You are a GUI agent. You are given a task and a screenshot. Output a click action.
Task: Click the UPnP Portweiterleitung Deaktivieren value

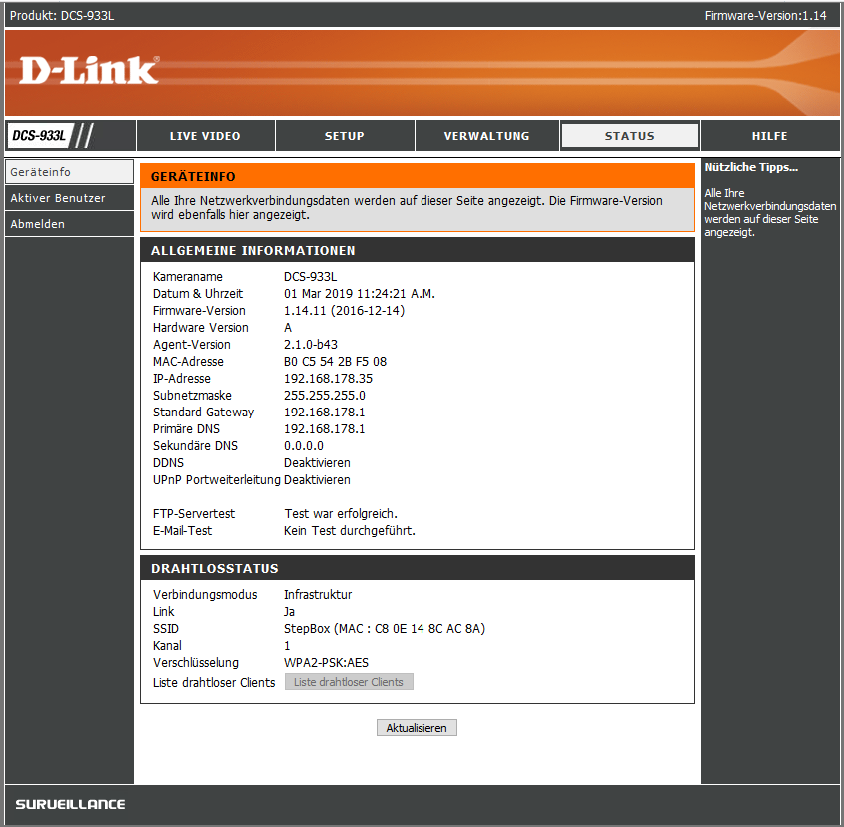(317, 479)
